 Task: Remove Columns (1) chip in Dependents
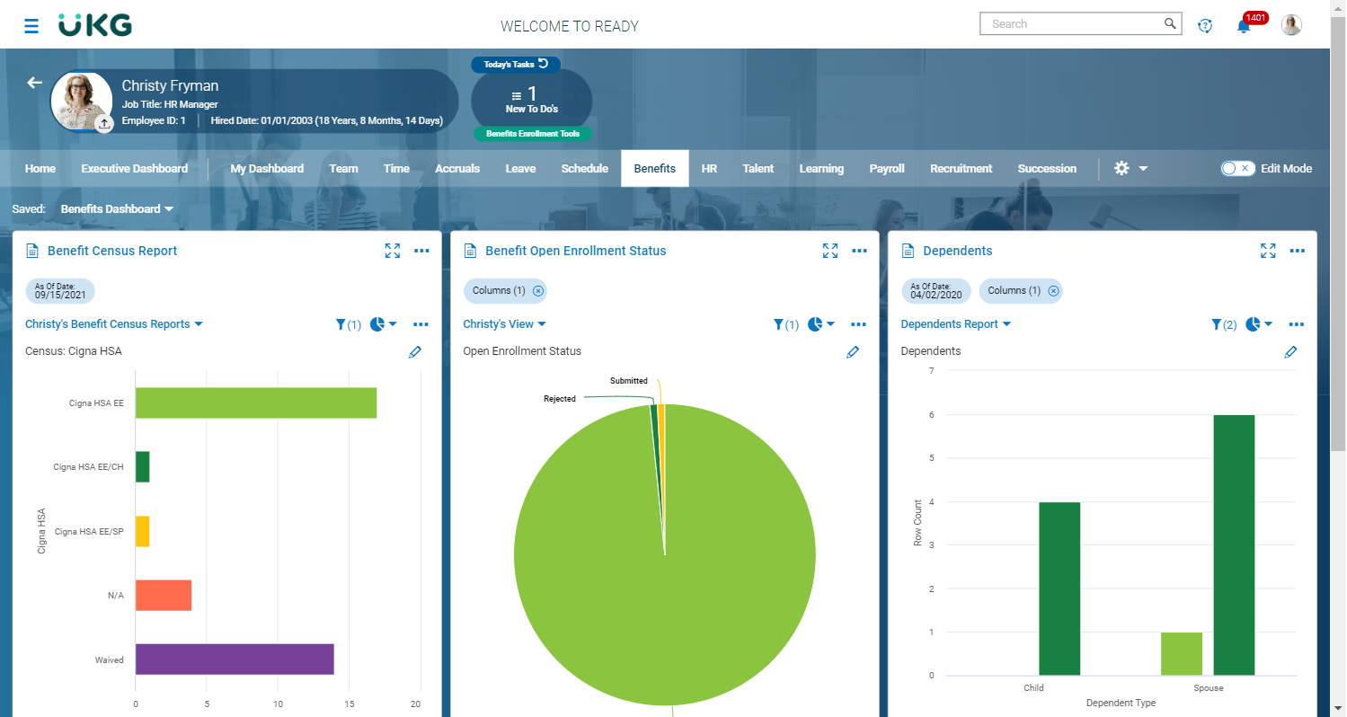coord(1054,290)
